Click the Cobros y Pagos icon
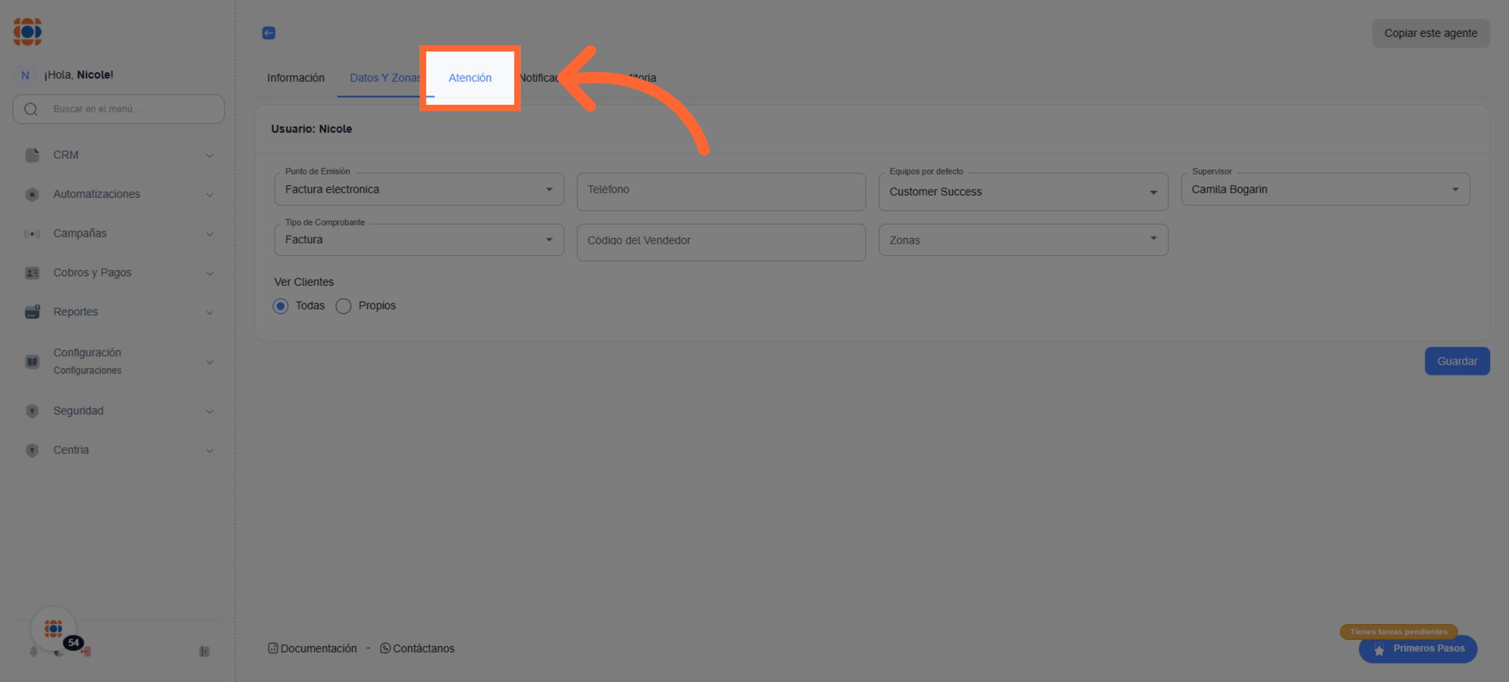Image resolution: width=1509 pixels, height=682 pixels. 32,273
